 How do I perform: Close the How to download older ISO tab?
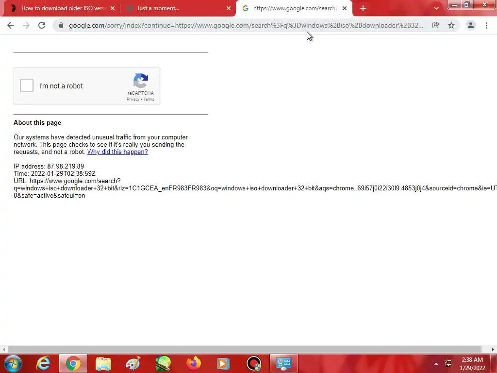pos(113,8)
